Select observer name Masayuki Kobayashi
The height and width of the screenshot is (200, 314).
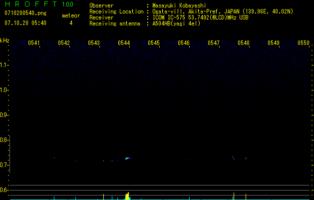[x=179, y=5]
